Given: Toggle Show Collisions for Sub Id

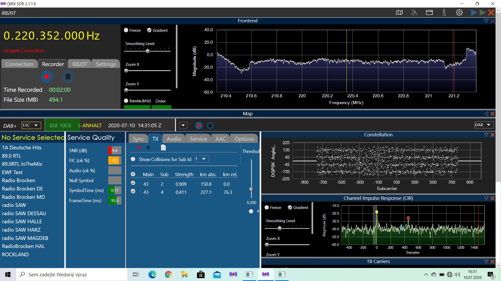Looking at the screenshot, I should point(133,159).
